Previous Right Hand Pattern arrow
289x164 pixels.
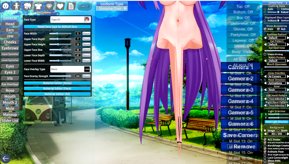click(x=265, y=105)
